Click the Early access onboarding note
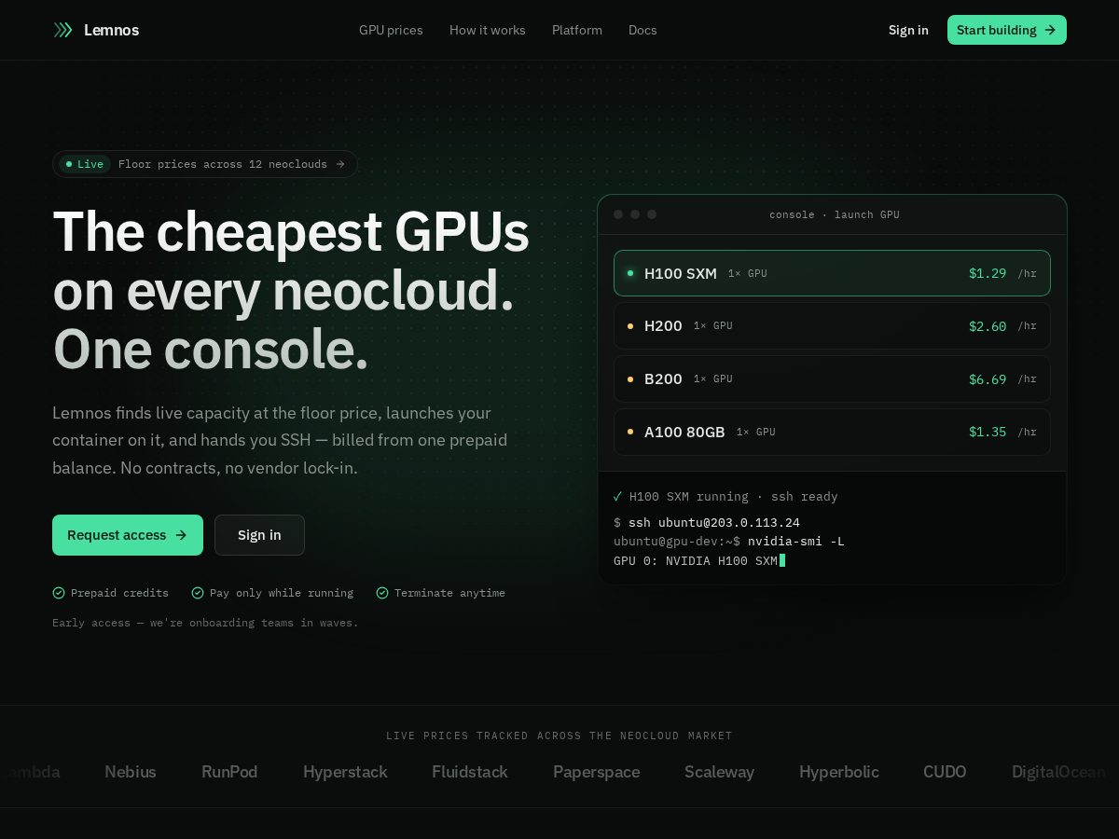Viewport: 1119px width, 839px height. 205,623
